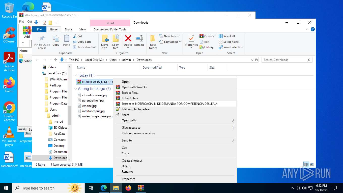
Task: Switch to details view layout icon
Action: pos(306,165)
